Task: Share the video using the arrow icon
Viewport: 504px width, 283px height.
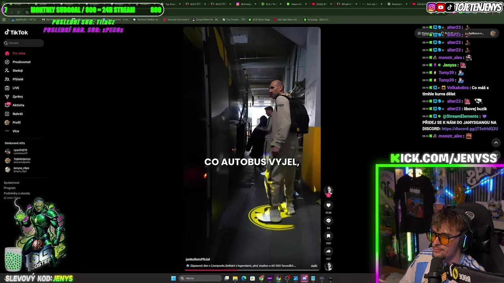Action: coord(328,251)
